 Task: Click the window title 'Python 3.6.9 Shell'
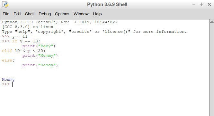[107, 4]
